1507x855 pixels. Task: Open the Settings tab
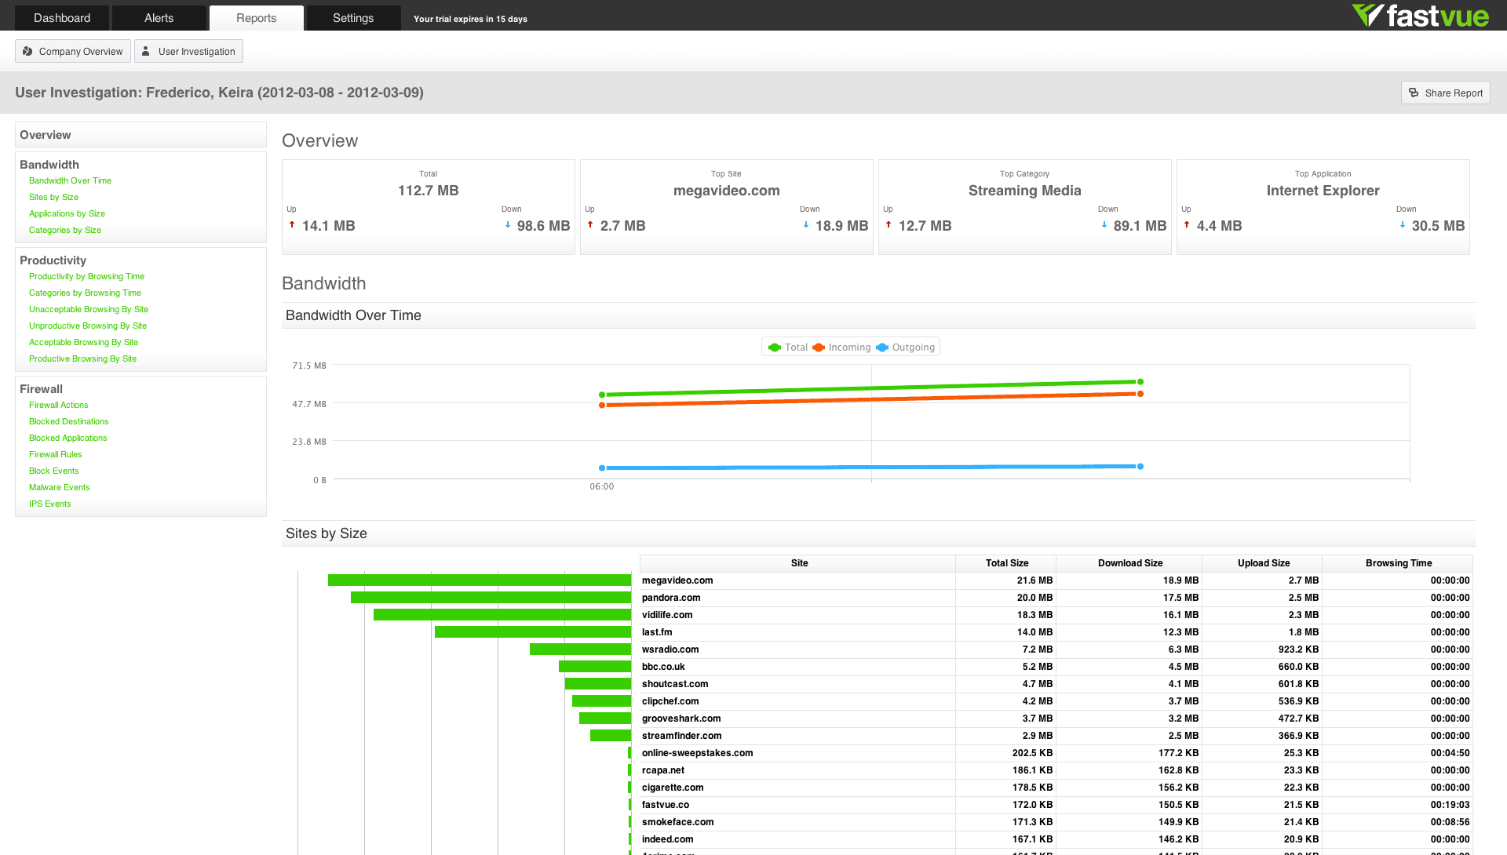353,18
